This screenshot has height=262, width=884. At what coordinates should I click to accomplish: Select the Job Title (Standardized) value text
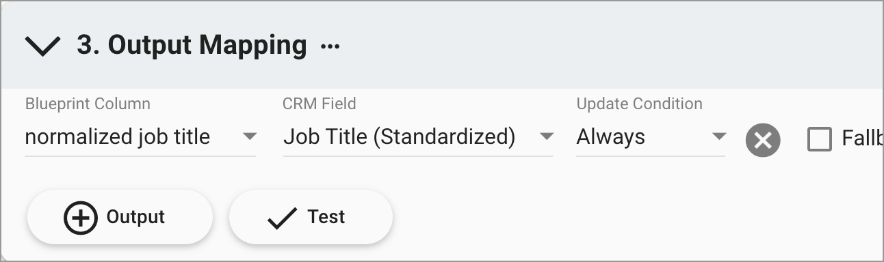400,137
